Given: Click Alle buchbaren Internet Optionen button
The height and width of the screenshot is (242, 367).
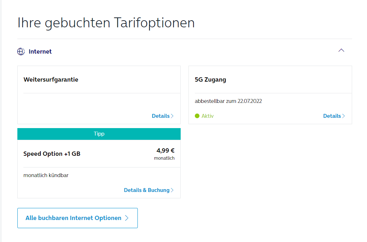Looking at the screenshot, I should [x=78, y=218].
